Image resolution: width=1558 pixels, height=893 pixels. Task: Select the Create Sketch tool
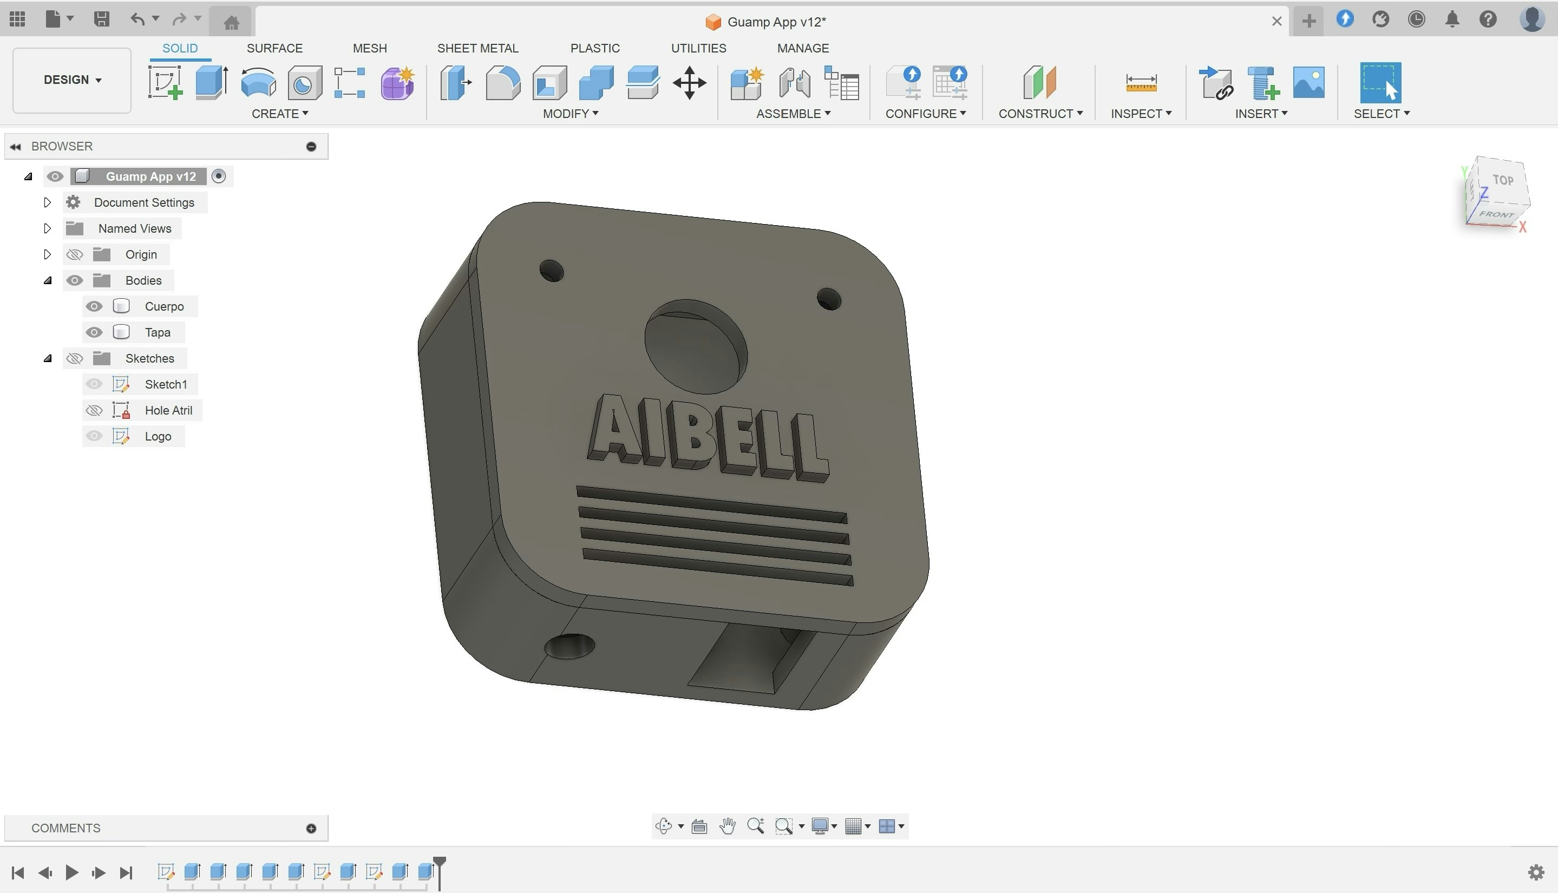click(x=165, y=82)
